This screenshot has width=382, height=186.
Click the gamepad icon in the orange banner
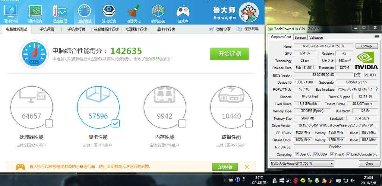[x=20, y=167]
